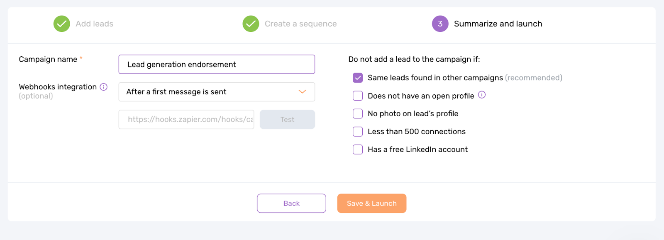The width and height of the screenshot is (664, 240).
Task: Click the orange chevron on the webhook trigger dropdown
Action: click(x=302, y=91)
